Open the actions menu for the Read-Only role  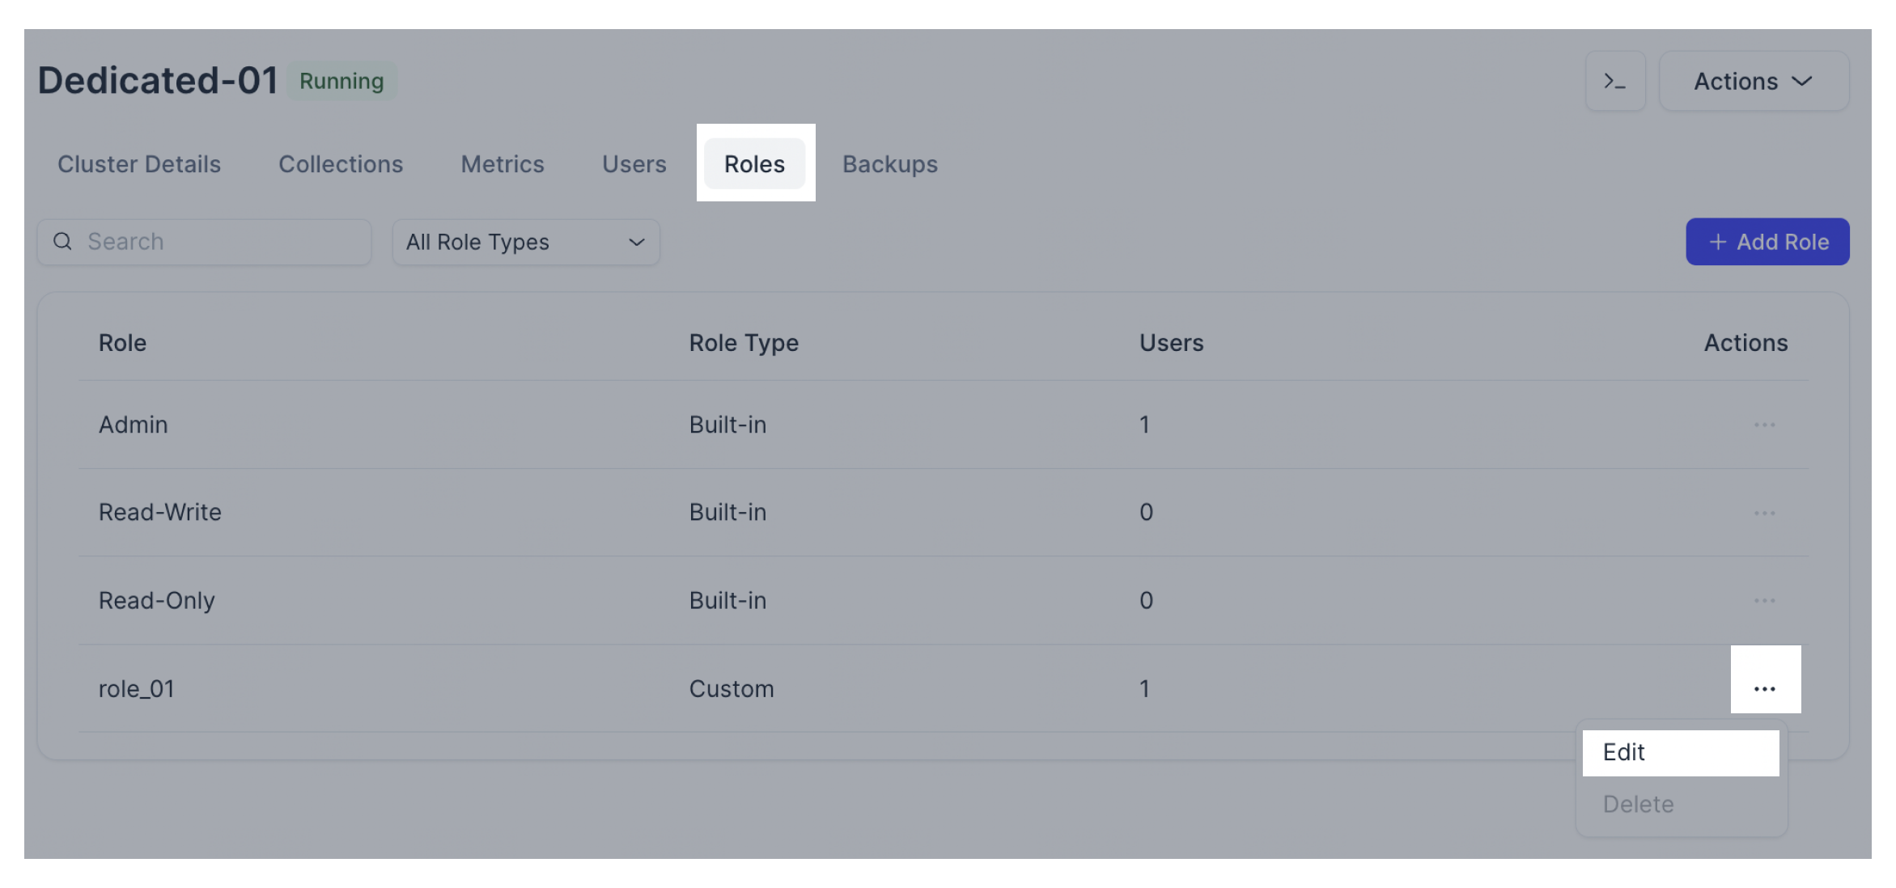1765,600
